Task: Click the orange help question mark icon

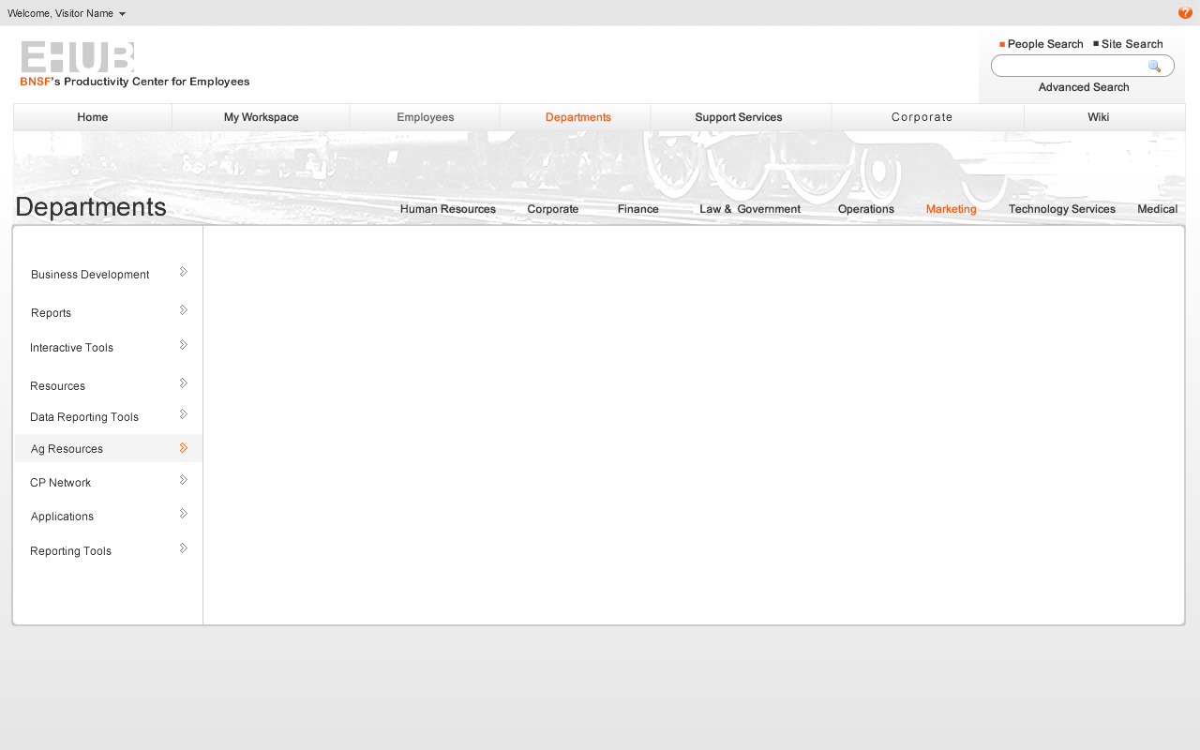Action: (1185, 13)
